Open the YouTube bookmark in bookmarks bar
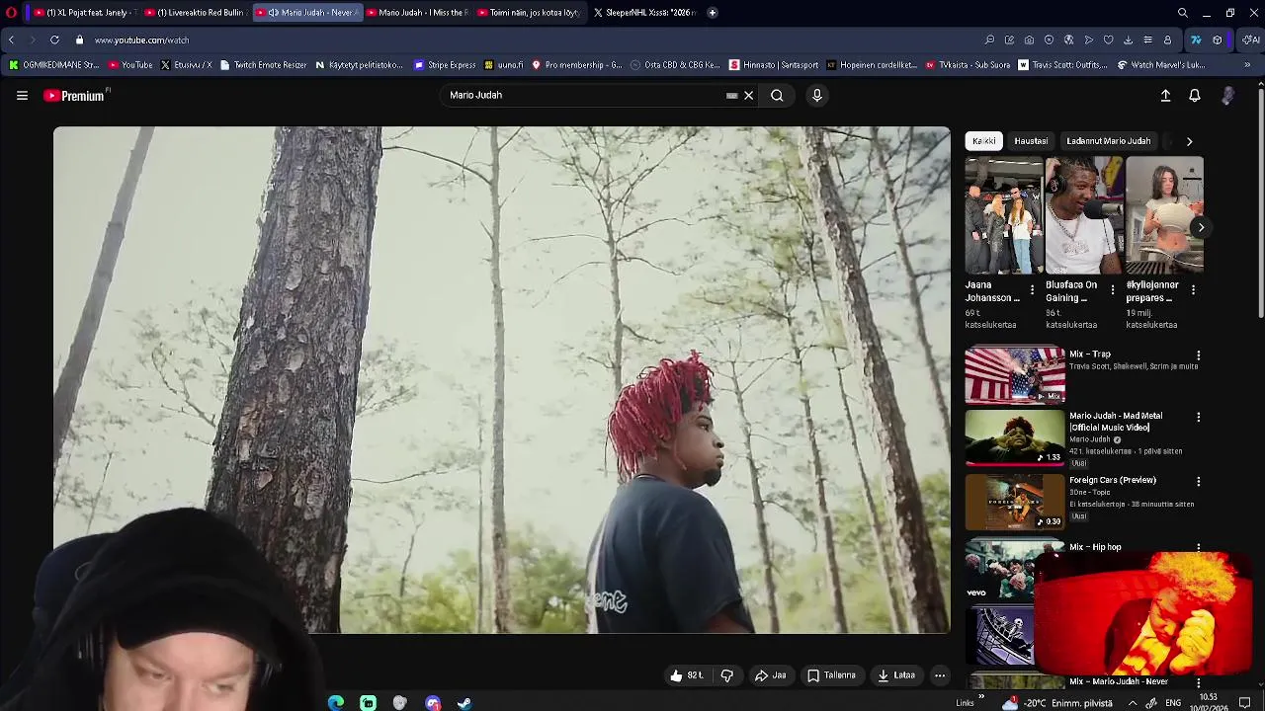This screenshot has width=1265, height=711. 130,65
